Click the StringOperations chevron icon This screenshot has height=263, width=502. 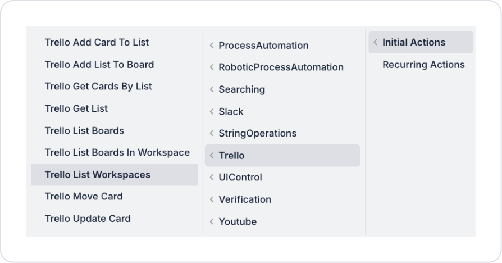point(212,134)
